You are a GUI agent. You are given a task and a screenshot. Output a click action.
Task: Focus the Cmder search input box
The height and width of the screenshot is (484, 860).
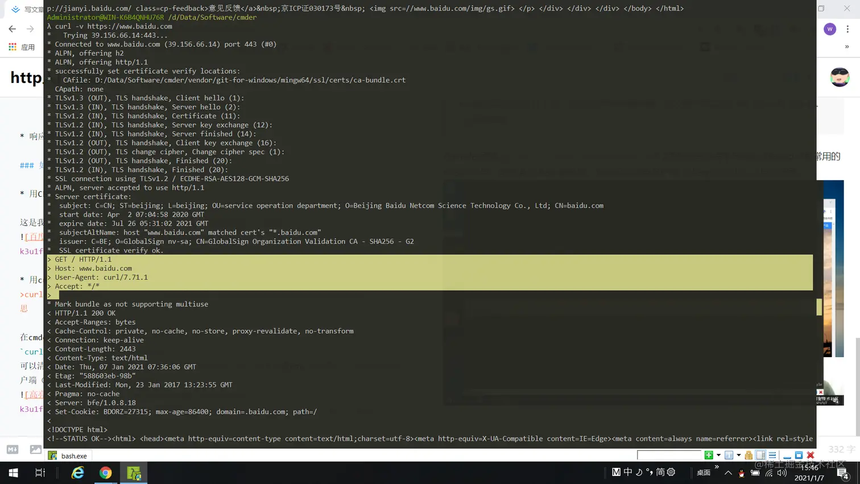669,455
